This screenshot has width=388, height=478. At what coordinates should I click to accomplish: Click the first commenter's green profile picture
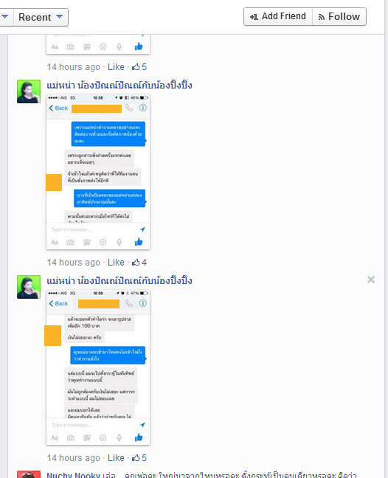click(29, 91)
